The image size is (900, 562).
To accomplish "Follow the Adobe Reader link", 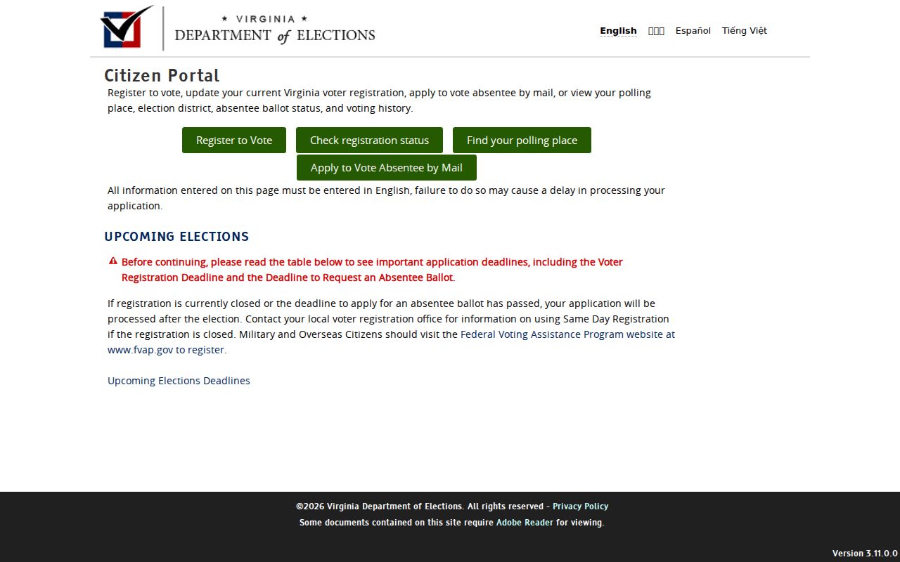I will coord(525,522).
